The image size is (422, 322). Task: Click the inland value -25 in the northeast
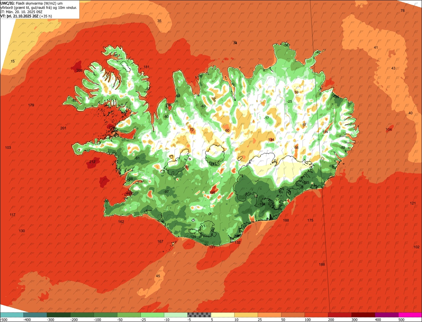[x=289, y=101]
